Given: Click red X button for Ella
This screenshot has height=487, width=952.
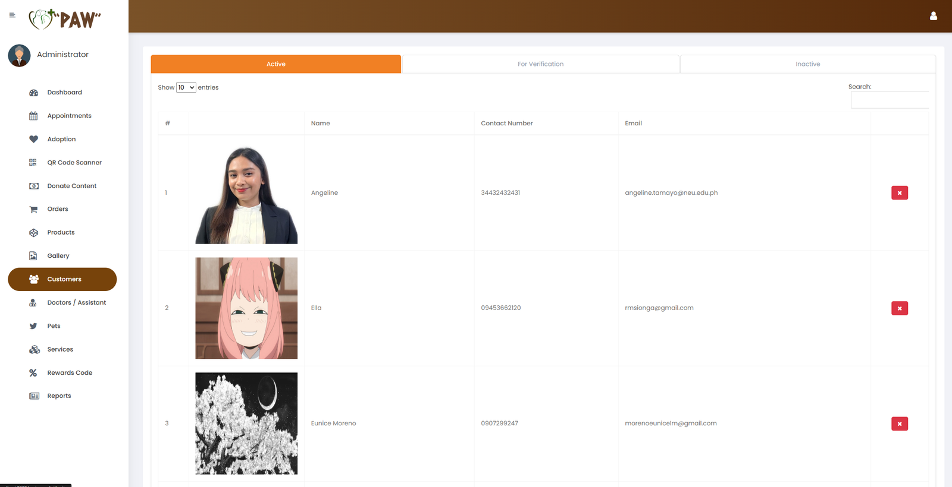Looking at the screenshot, I should [x=899, y=308].
